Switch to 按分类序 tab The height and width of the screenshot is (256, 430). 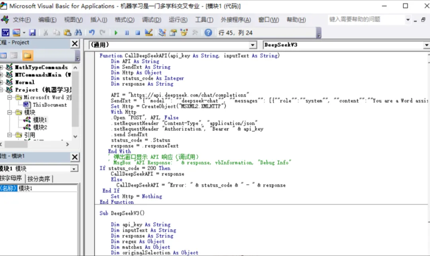[x=39, y=179]
